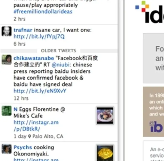Visit the @niubi mention
Screen dimensions: 164x161
(x=61, y=65)
